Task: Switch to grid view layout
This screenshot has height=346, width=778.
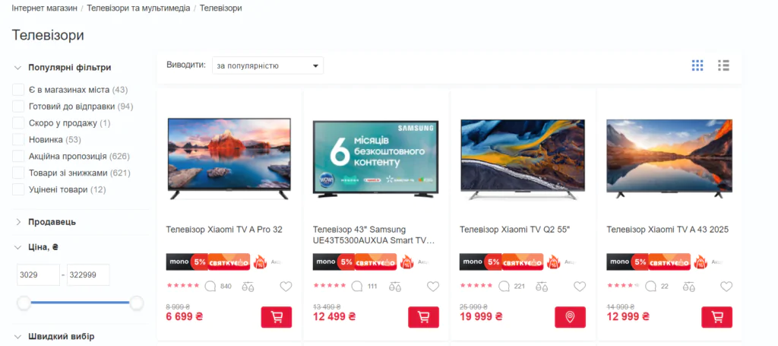Action: [697, 65]
